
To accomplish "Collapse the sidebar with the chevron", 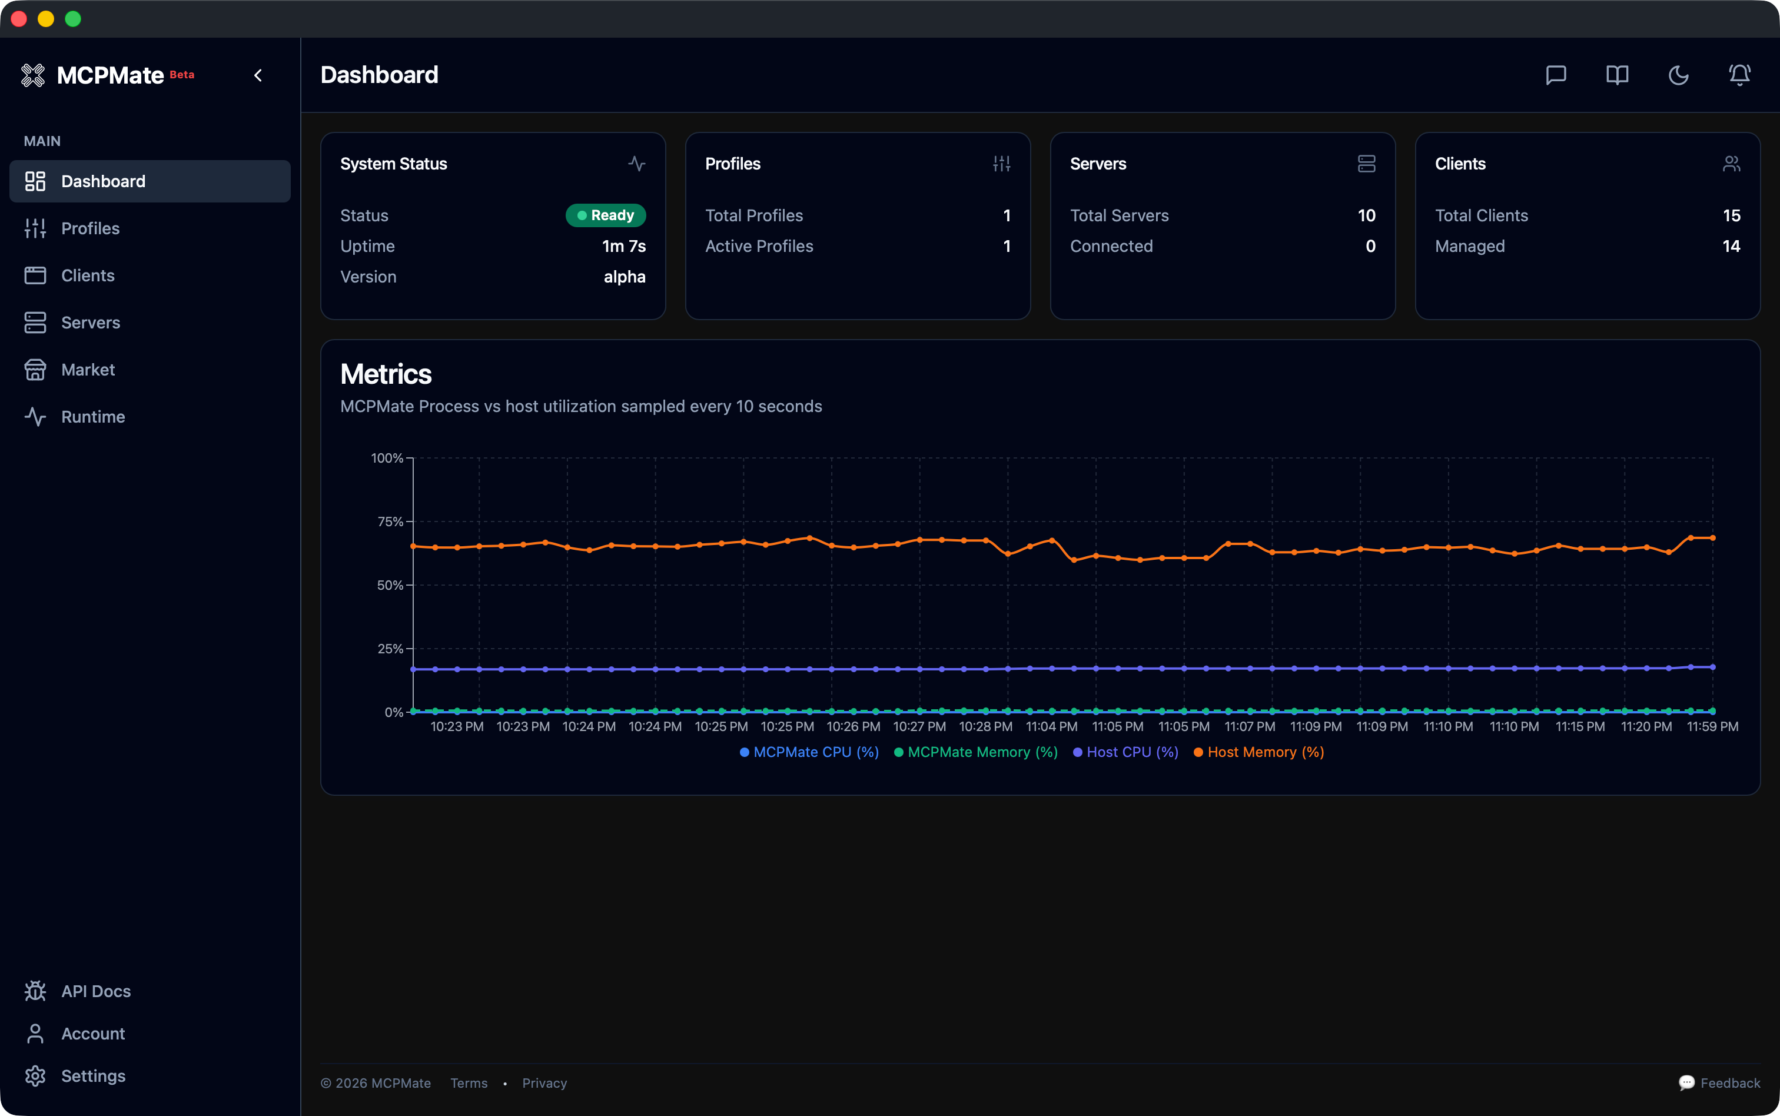I will (x=258, y=75).
